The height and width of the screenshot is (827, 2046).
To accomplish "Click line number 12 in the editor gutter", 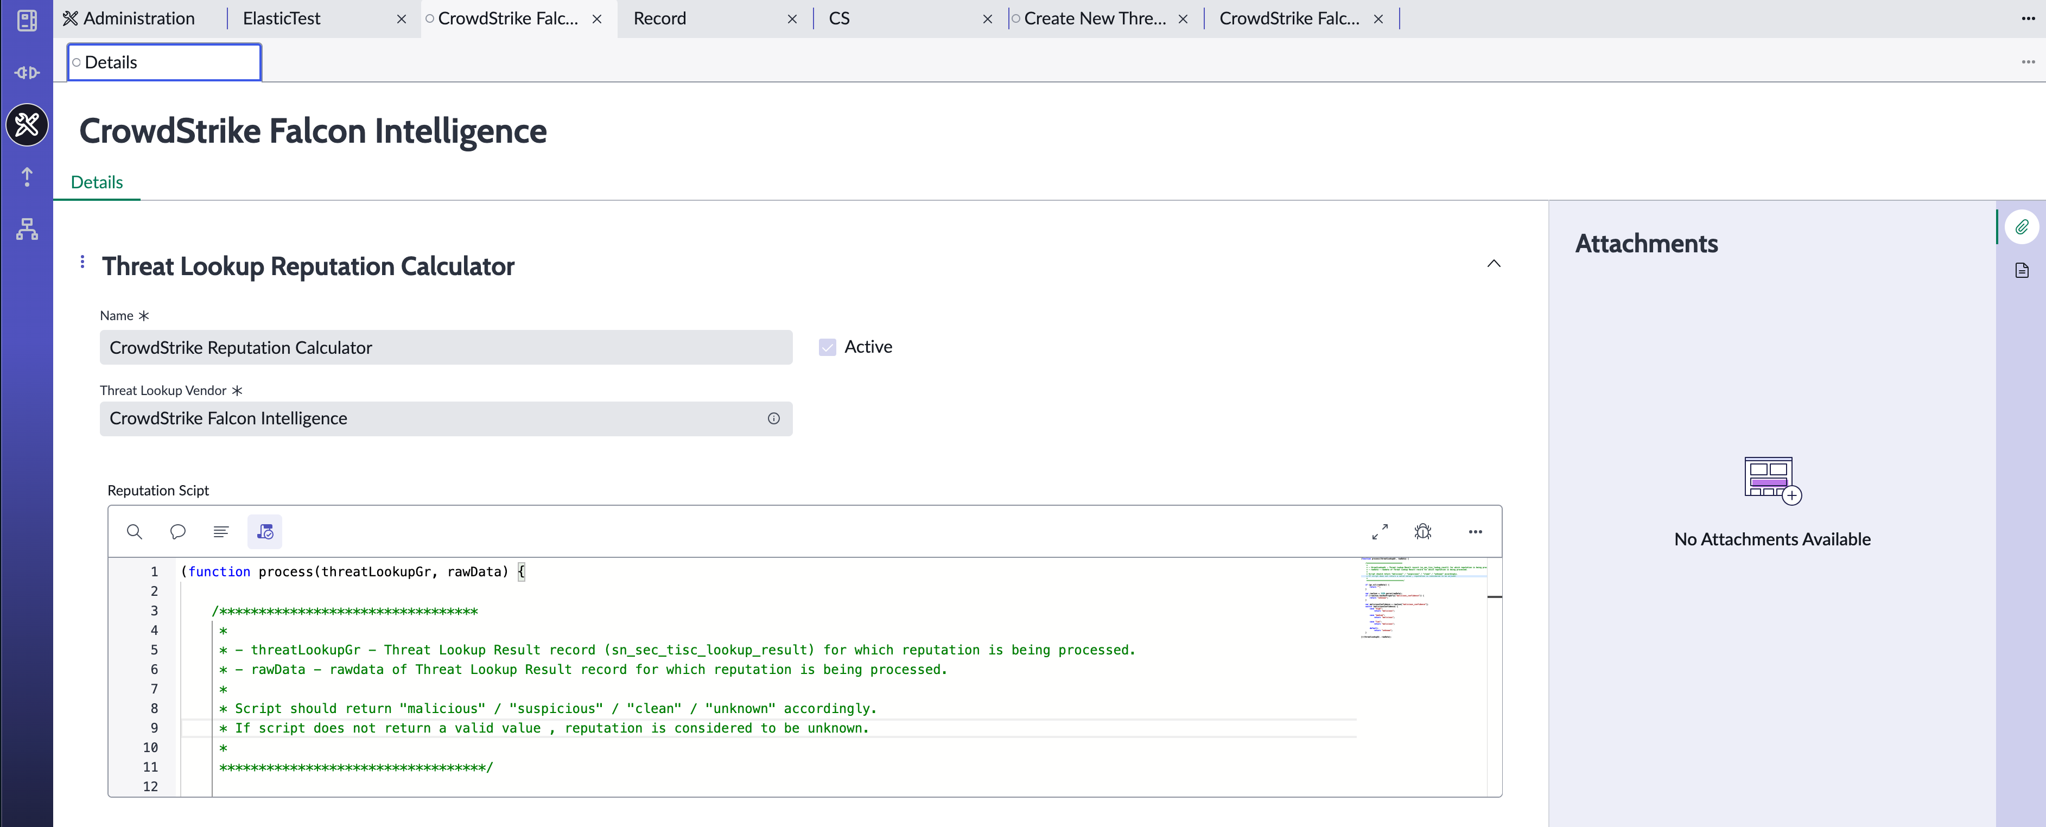I will click(x=150, y=786).
